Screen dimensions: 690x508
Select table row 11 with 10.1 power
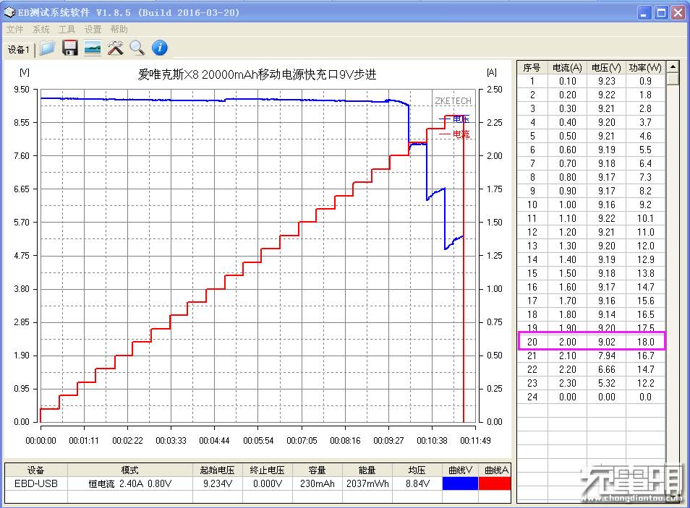coord(591,219)
